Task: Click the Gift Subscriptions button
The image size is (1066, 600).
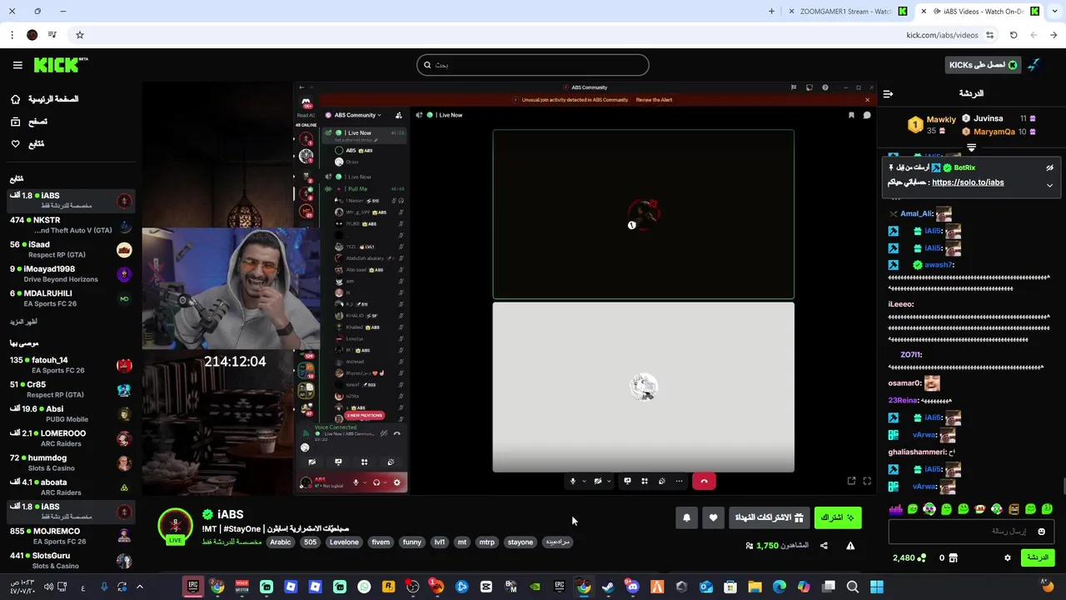Action: (769, 517)
